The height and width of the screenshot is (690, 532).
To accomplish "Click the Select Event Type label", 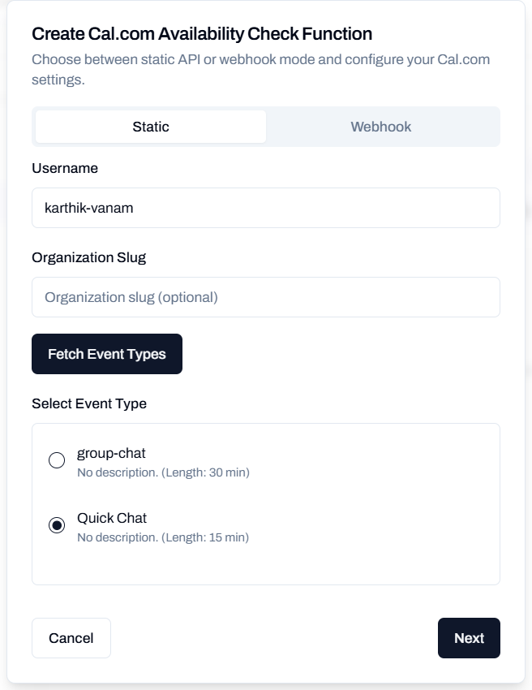I will [x=89, y=403].
